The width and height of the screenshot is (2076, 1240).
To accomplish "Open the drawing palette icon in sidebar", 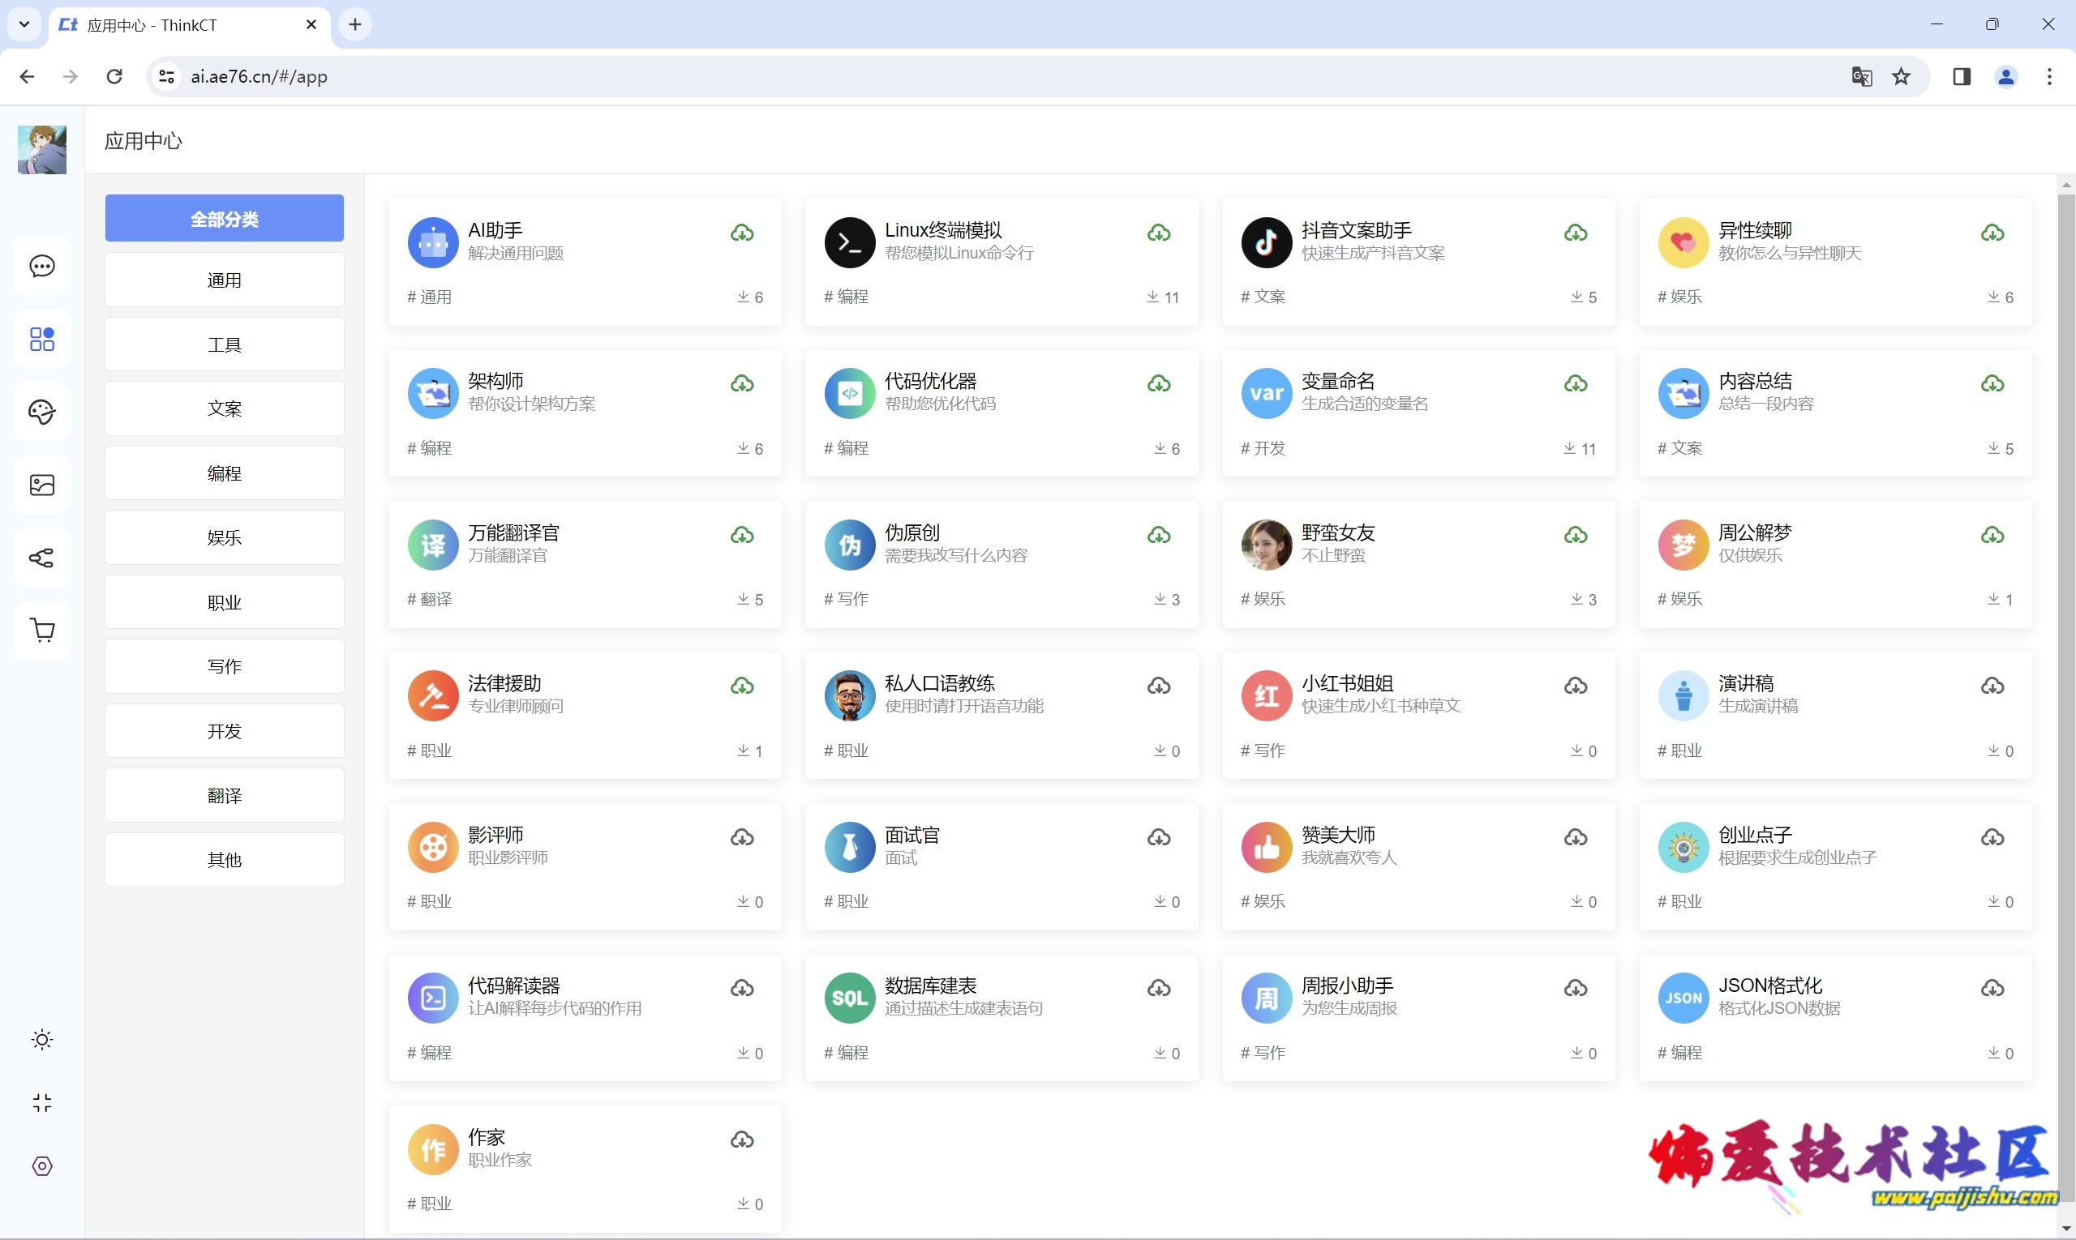I will (x=42, y=412).
